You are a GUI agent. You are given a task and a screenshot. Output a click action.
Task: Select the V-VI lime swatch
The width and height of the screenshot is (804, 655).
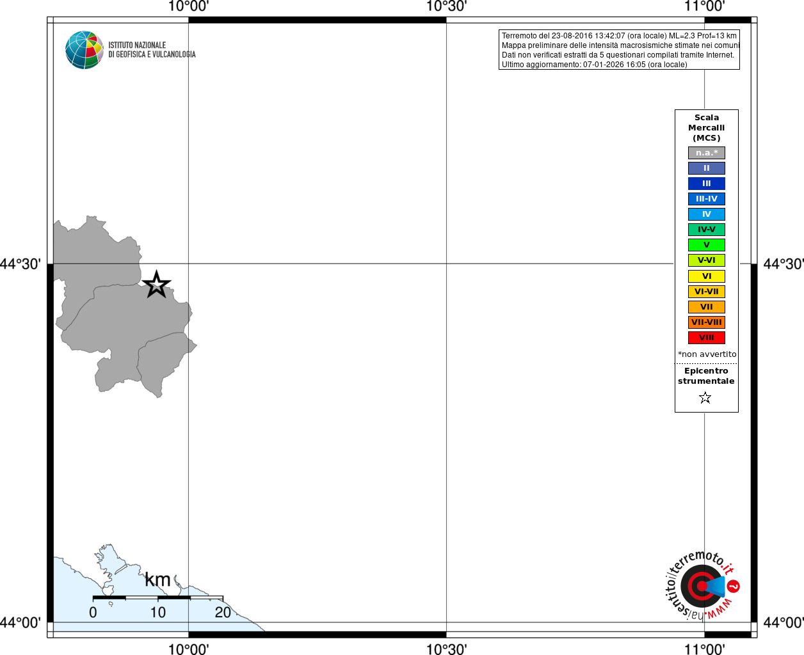coord(707,260)
